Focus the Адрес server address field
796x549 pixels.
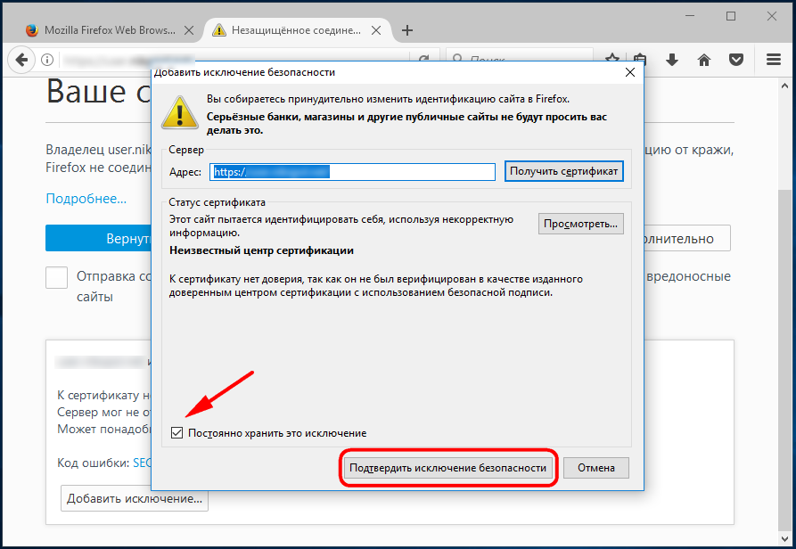[x=352, y=172]
